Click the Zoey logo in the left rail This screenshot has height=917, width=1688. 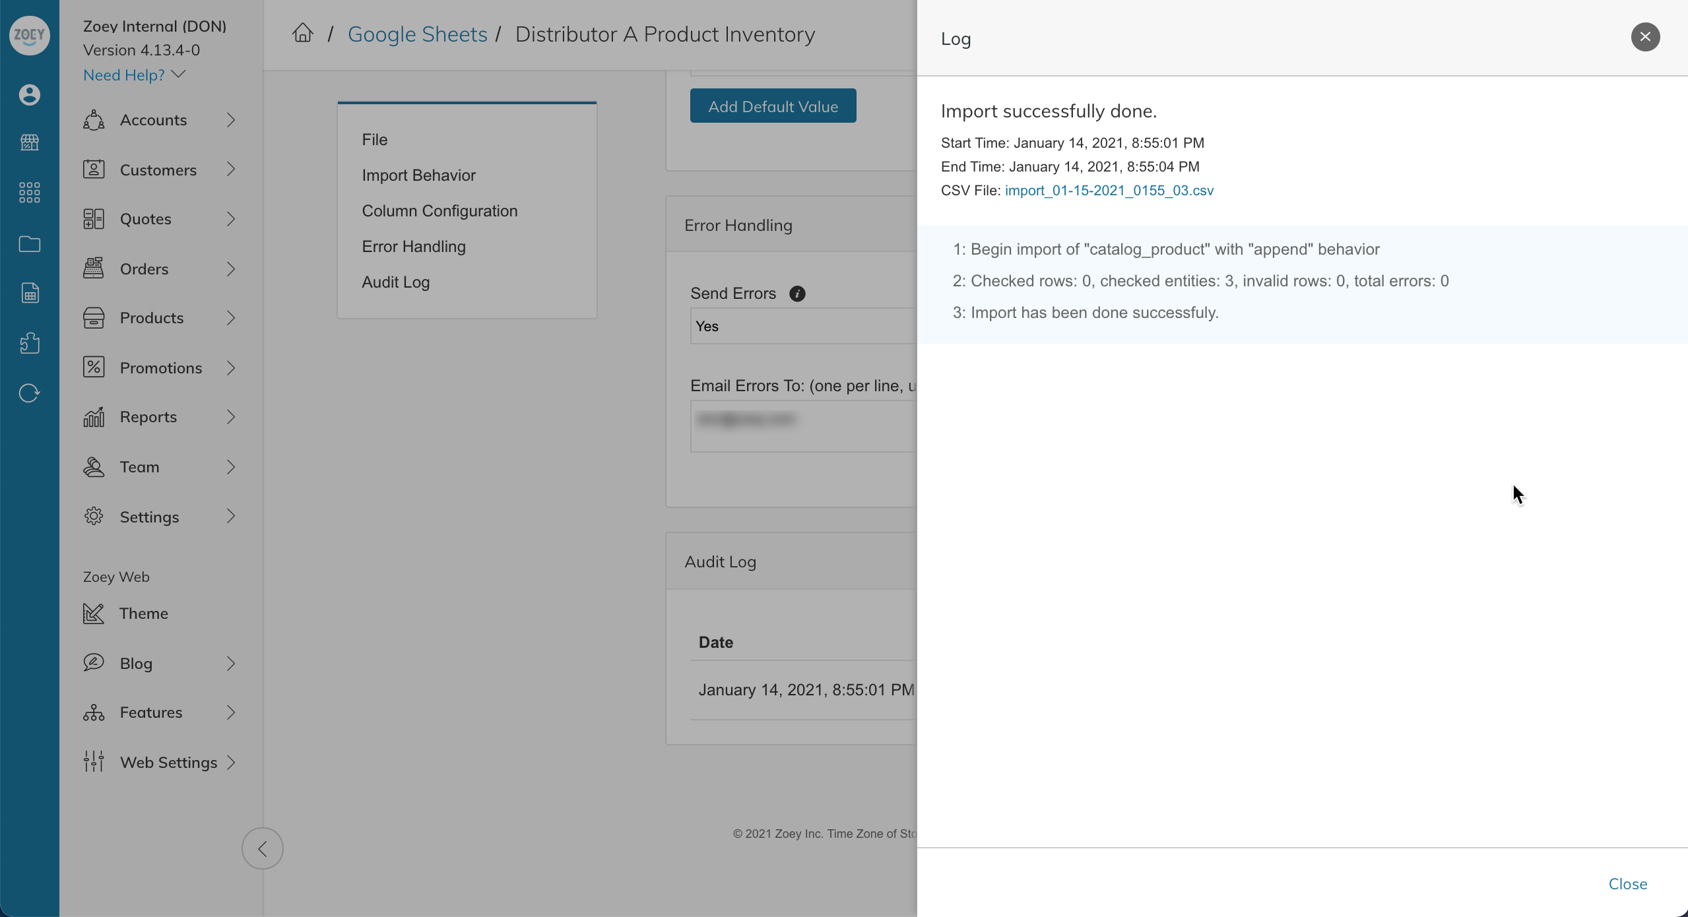[30, 35]
